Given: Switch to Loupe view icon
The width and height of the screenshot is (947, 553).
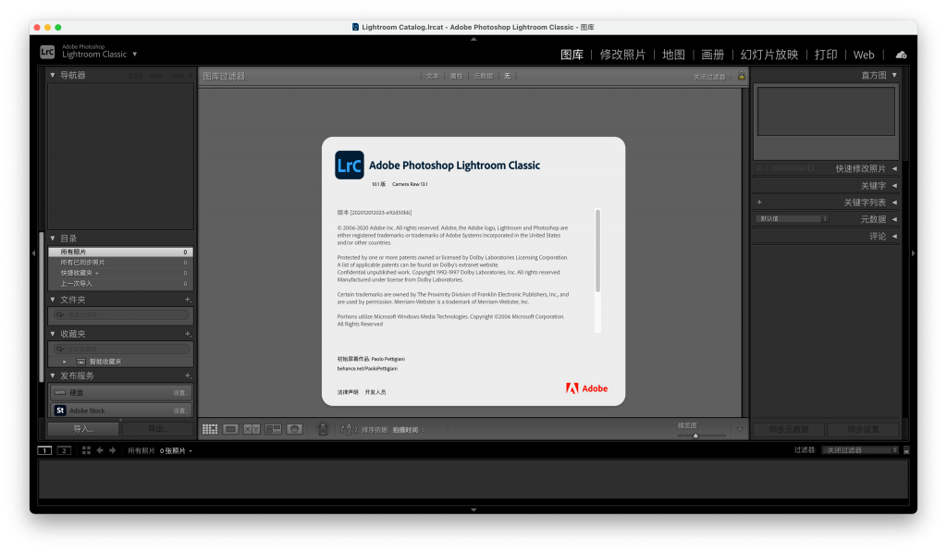Looking at the screenshot, I should pos(230,429).
